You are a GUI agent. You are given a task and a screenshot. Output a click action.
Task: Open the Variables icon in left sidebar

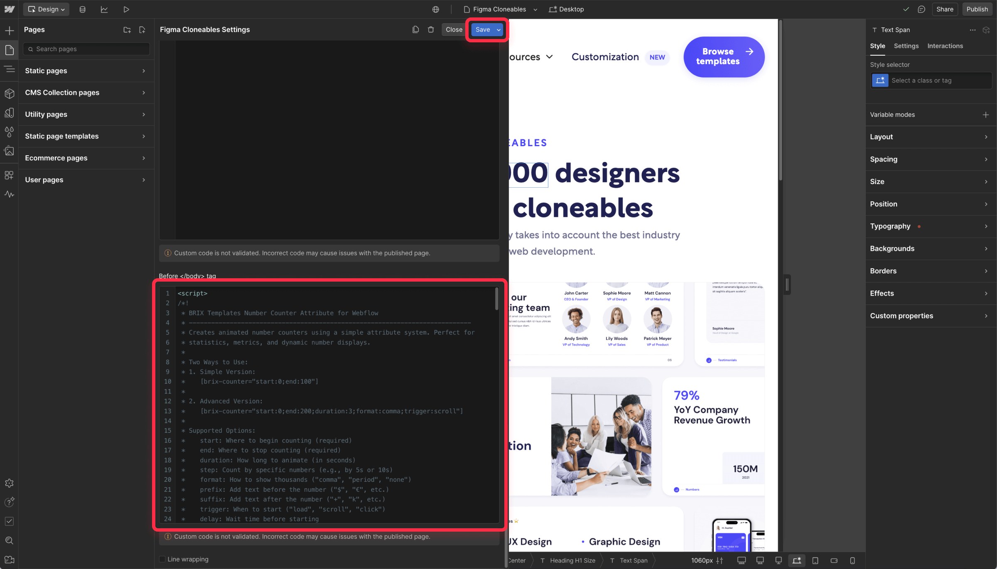tap(9, 113)
